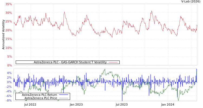This screenshot has width=203, height=108.
Task: Click the 10% tick on volatility axis
Action: point(8,48)
